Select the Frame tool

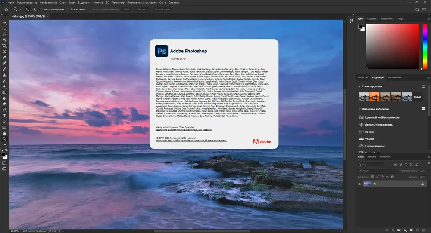pyautogui.click(x=4, y=52)
